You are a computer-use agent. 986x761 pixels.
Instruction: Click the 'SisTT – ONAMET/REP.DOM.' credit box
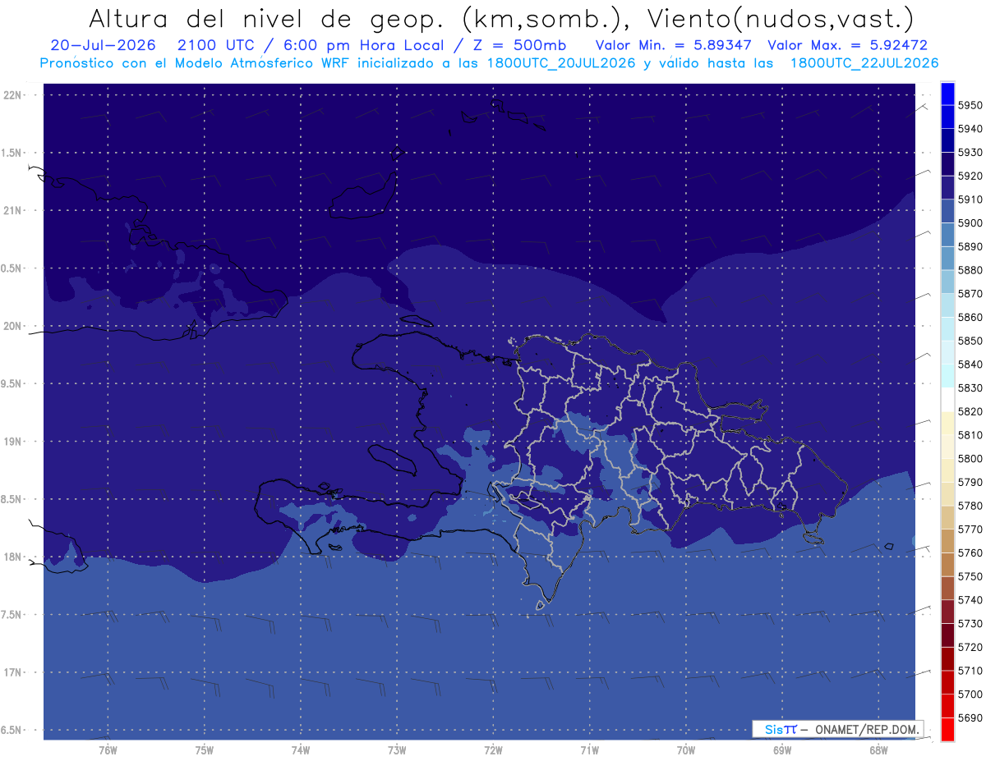click(x=837, y=729)
